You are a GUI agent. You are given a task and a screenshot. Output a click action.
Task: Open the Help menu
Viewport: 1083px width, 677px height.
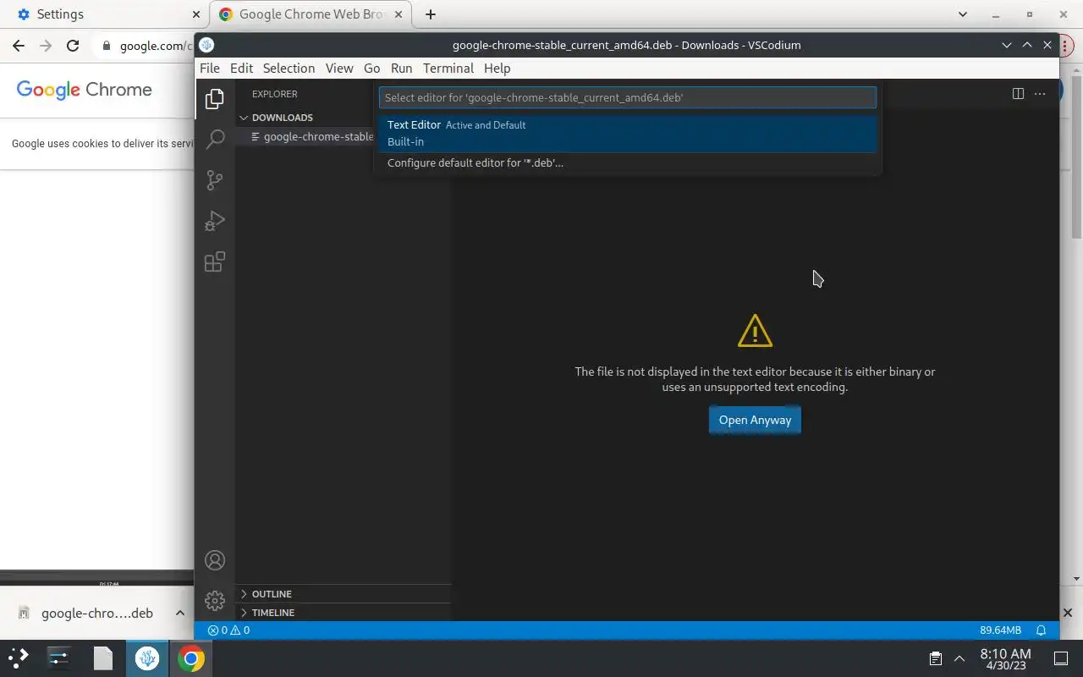(497, 69)
